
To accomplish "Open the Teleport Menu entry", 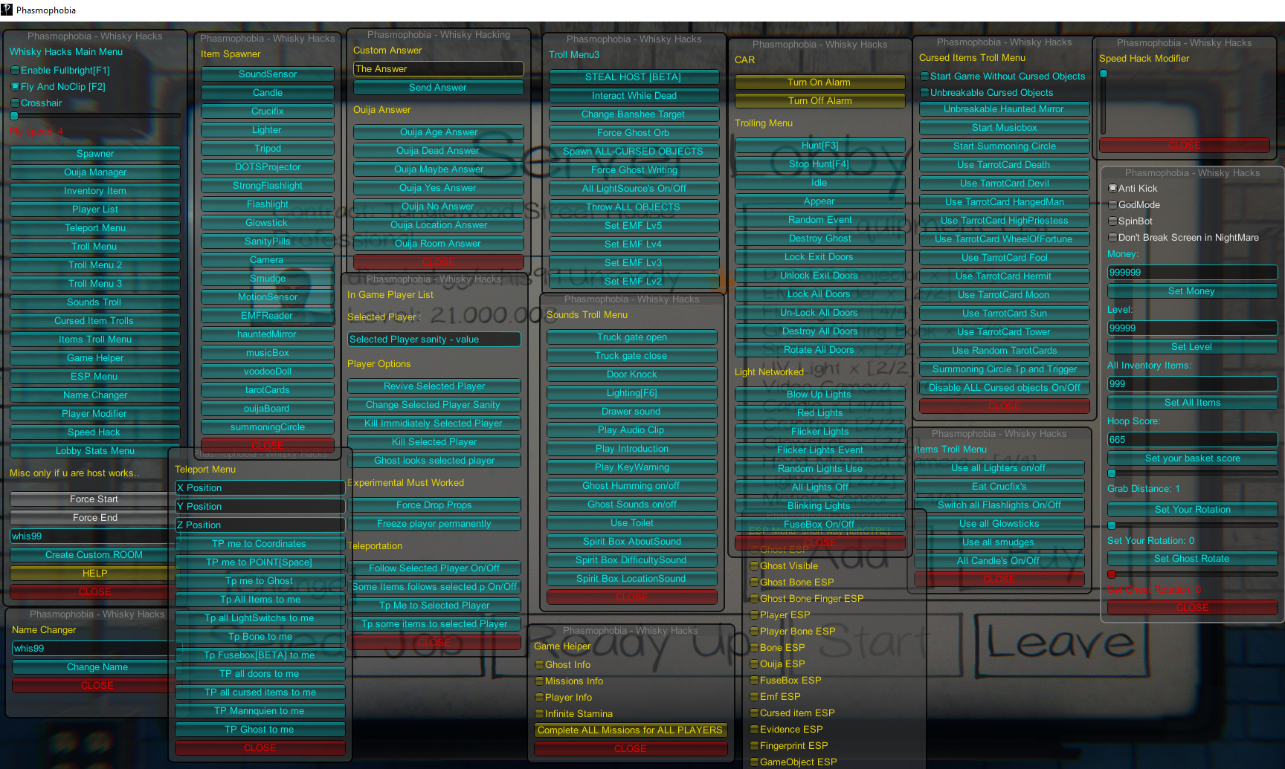I will point(95,228).
